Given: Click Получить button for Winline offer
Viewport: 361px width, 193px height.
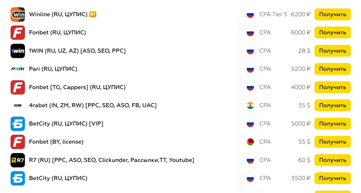Looking at the screenshot, I should pyautogui.click(x=333, y=14).
